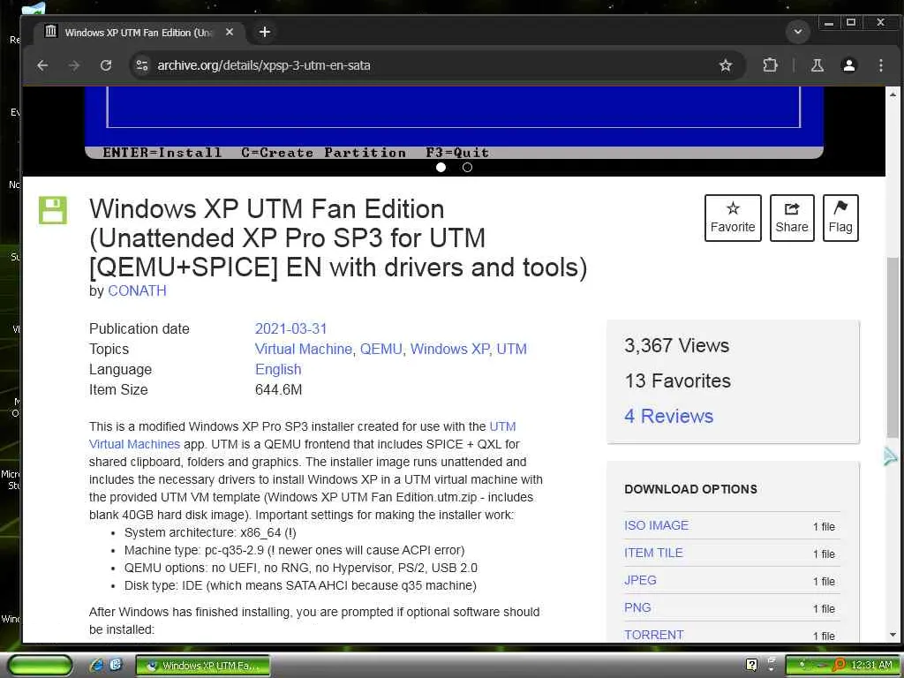Select the first carousel dot
The image size is (904, 678).
[441, 167]
